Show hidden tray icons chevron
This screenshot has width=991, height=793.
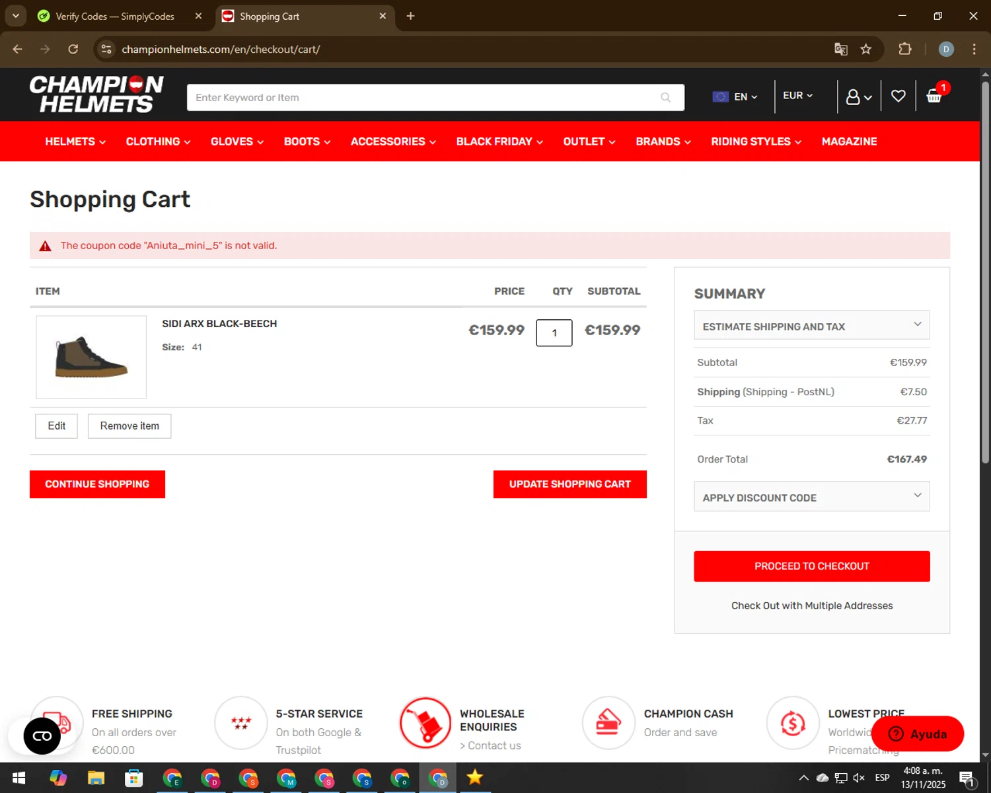click(x=803, y=778)
